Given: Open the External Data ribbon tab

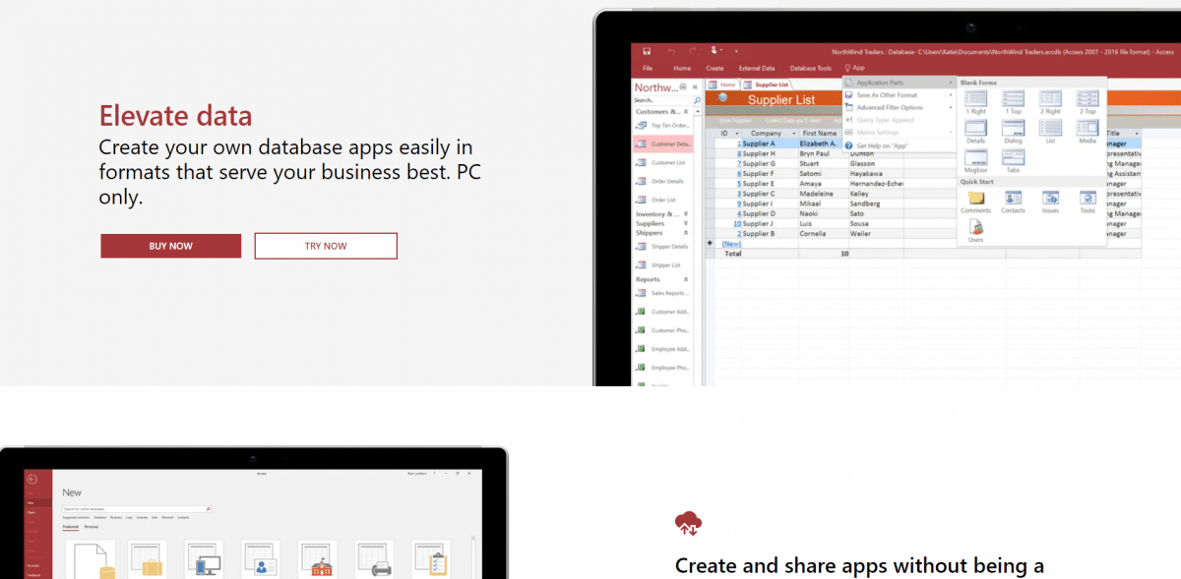Looking at the screenshot, I should coord(756,68).
